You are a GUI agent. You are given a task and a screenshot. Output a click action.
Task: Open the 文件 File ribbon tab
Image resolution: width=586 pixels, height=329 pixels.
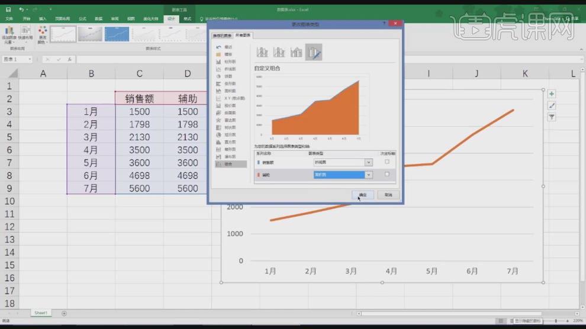(x=9, y=19)
